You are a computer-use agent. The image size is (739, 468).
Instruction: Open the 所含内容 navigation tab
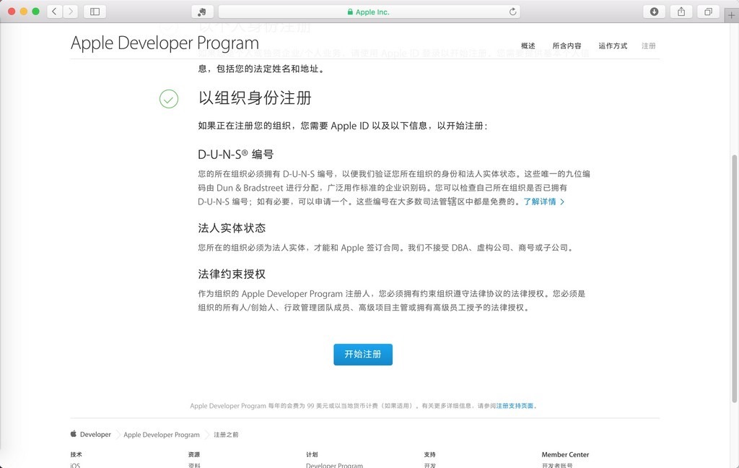[567, 45]
